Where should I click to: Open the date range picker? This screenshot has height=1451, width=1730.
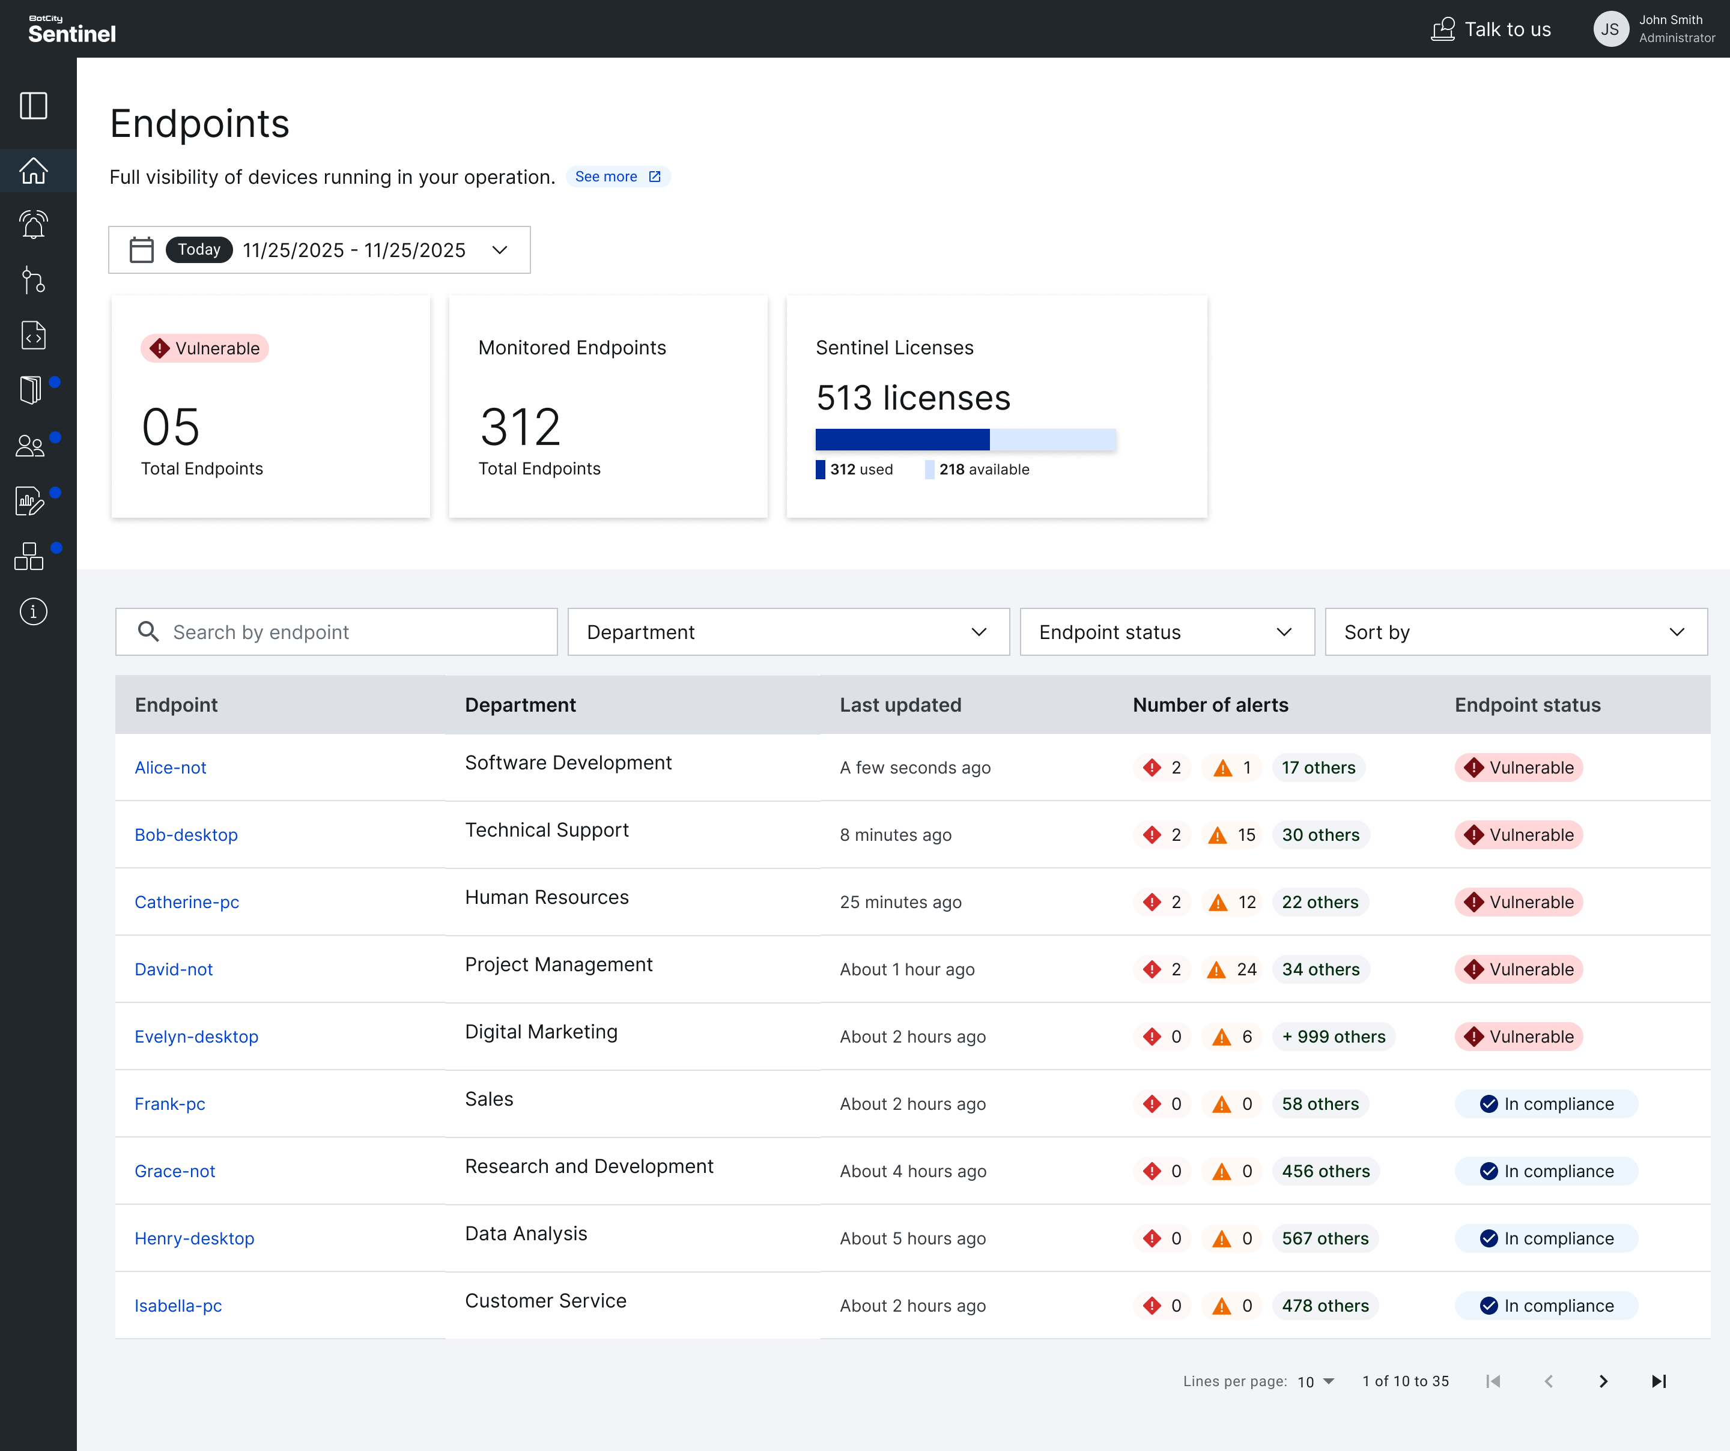tap(319, 249)
